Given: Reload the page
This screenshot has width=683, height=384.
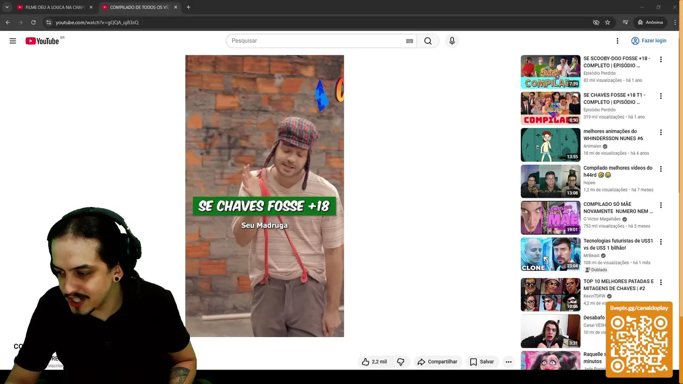Looking at the screenshot, I should pyautogui.click(x=33, y=22).
